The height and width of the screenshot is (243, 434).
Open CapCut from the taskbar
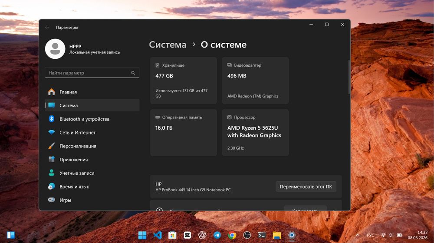pyautogui.click(x=187, y=235)
